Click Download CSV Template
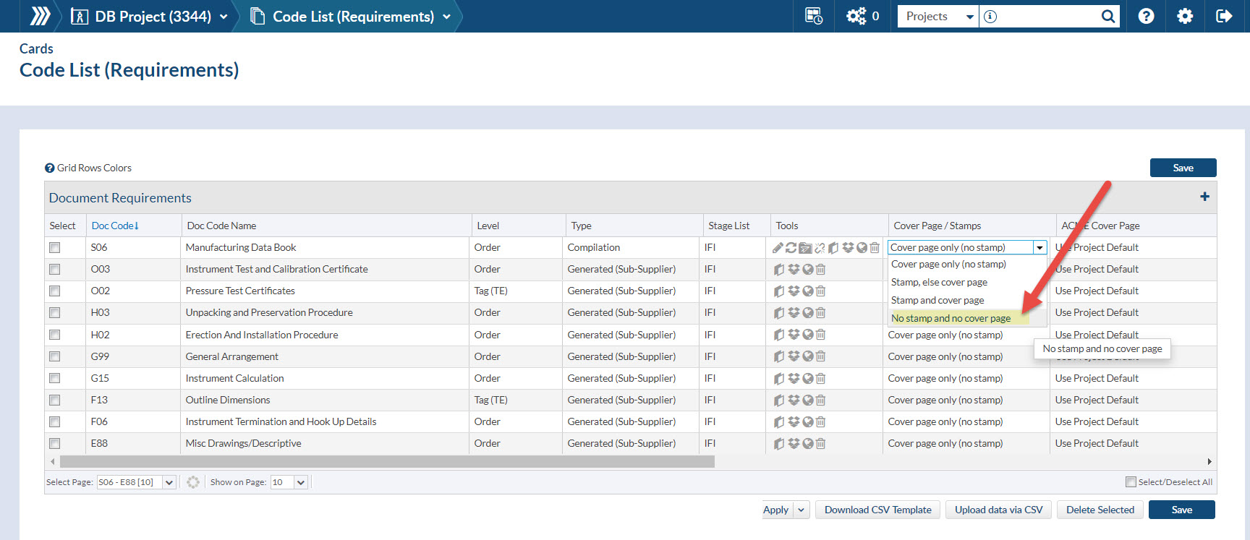 (878, 510)
